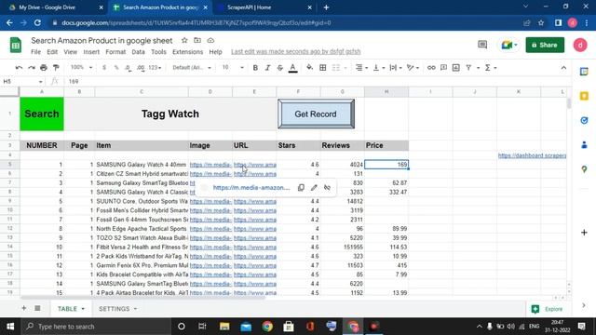Screen dimensions: 596x335
Task: Select the green Search cell
Action: coord(42,114)
